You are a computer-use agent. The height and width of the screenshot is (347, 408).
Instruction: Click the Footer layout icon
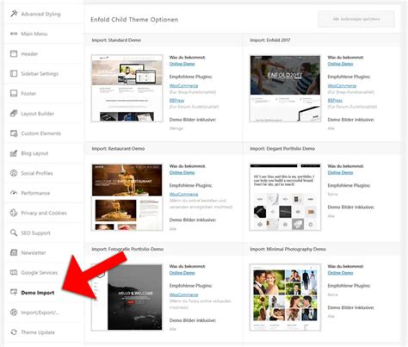[14, 93]
